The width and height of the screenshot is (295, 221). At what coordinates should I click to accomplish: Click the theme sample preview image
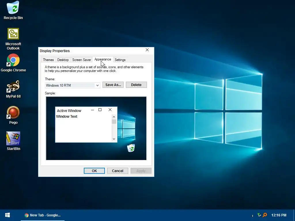coord(96,128)
